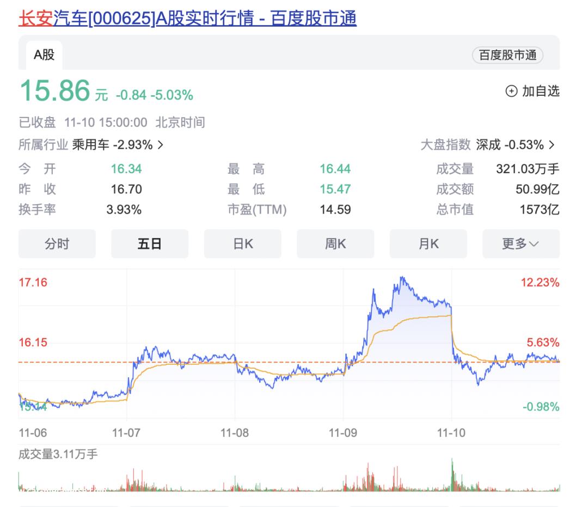
Task: Expand the 所属行业 乘用车 chevron arrow
Action: point(161,145)
